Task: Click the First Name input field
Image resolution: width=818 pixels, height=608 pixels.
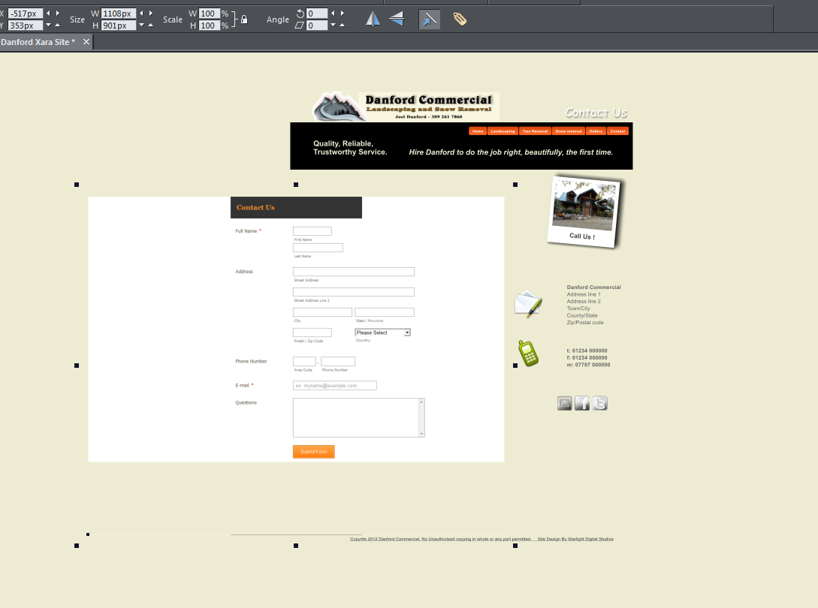Action: point(312,231)
